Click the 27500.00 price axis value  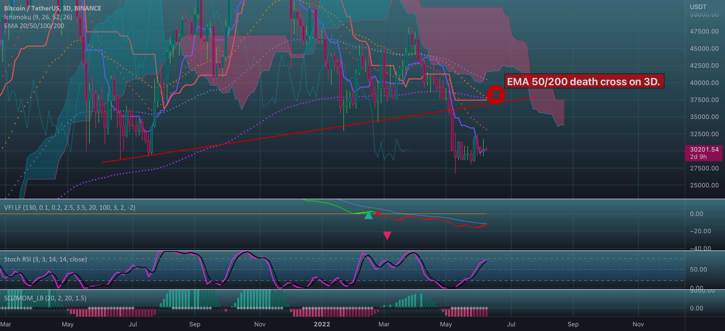704,168
